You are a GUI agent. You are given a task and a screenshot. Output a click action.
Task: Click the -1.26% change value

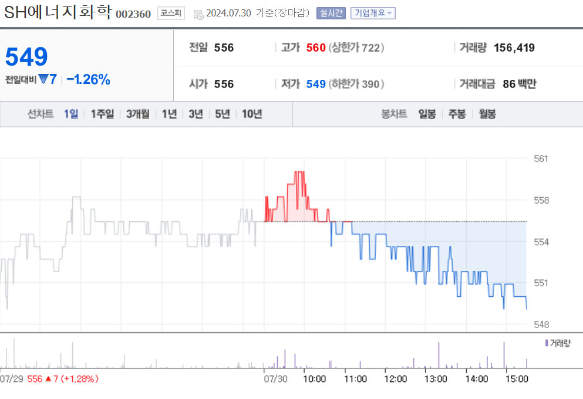coord(88,79)
